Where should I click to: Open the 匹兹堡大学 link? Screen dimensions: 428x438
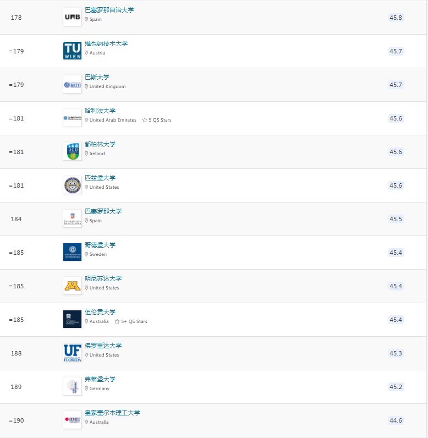pos(100,178)
